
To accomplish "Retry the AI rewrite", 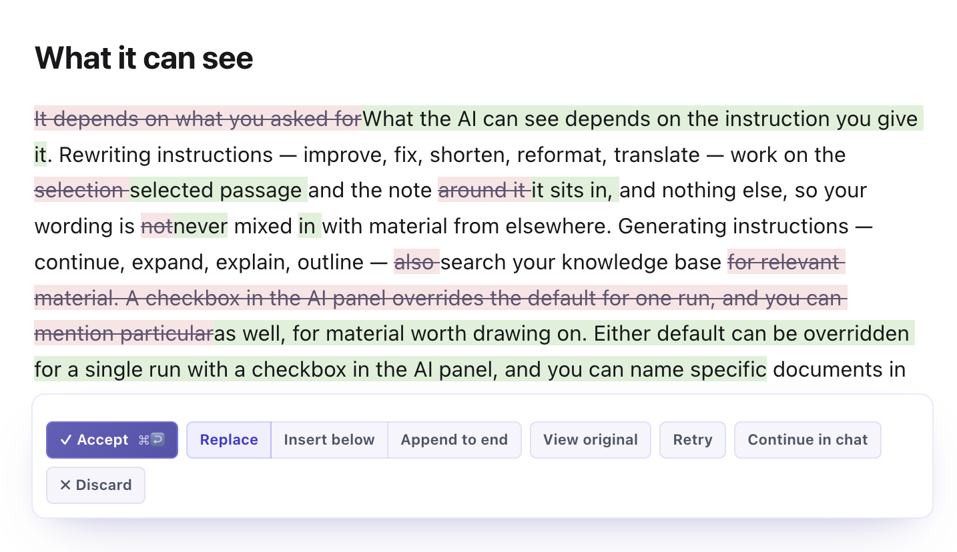I will (693, 440).
